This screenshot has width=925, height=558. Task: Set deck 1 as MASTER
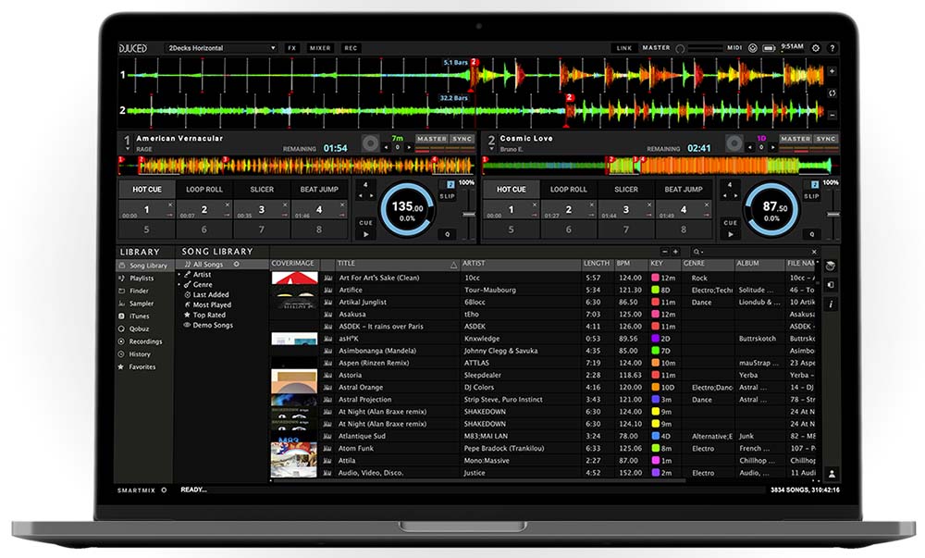pos(432,139)
